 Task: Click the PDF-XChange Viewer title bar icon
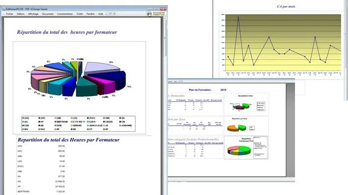tap(3, 9)
